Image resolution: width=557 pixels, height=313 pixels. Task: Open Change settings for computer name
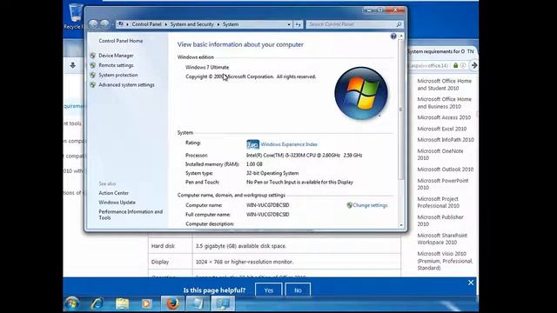click(x=370, y=205)
